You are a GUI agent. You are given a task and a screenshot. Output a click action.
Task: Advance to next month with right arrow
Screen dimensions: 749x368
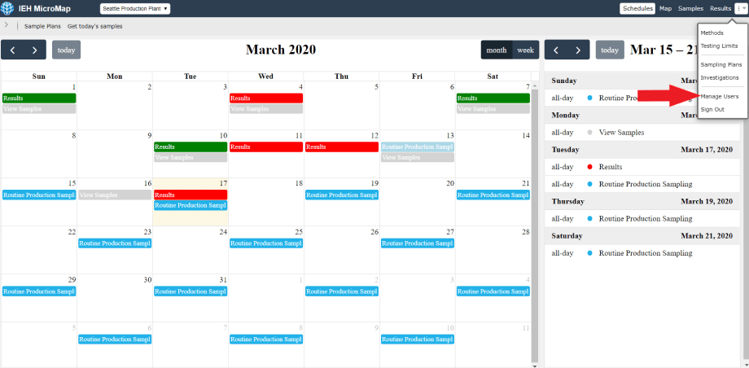click(x=34, y=50)
